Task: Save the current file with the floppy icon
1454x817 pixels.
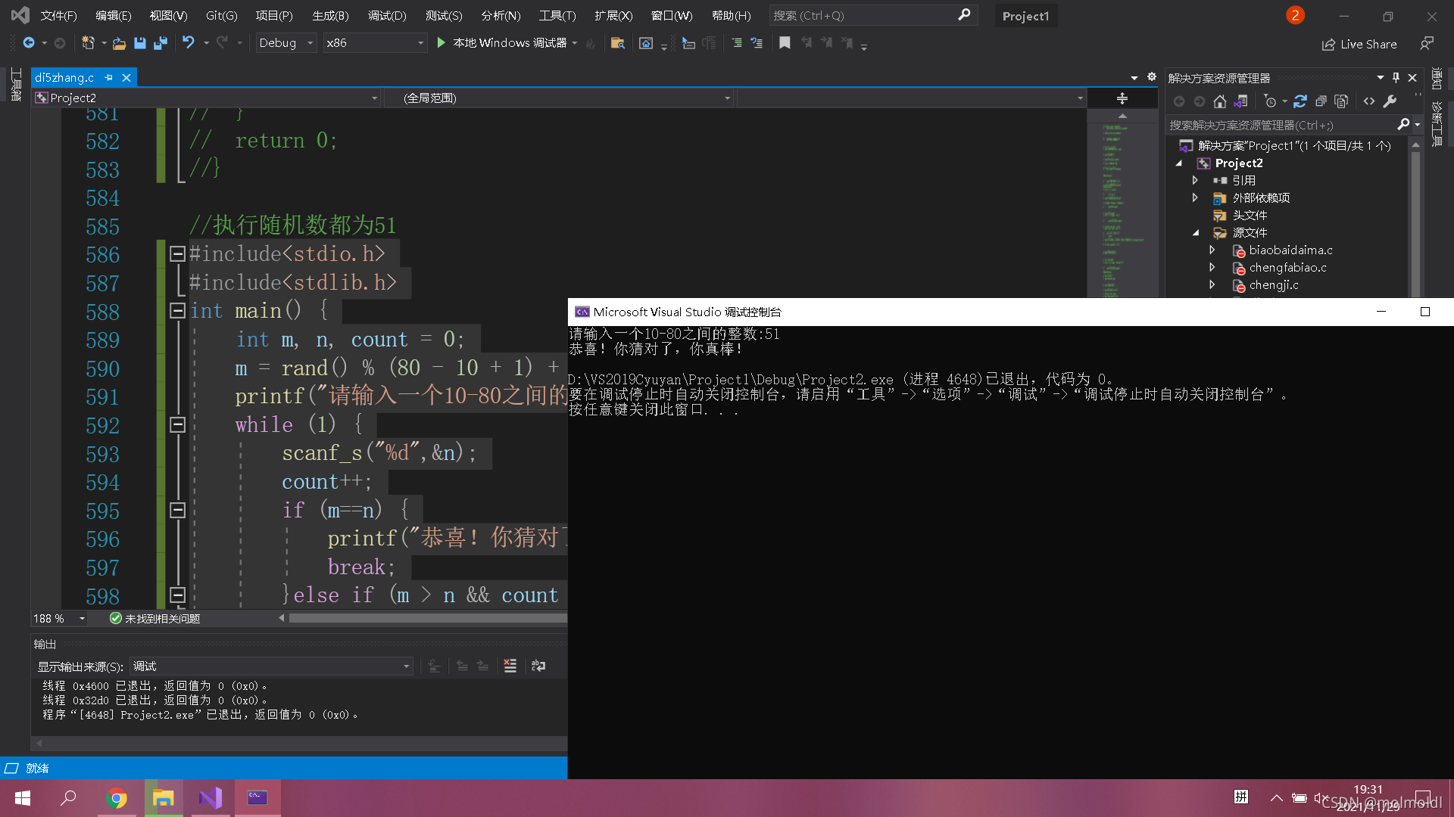Action: point(139,43)
